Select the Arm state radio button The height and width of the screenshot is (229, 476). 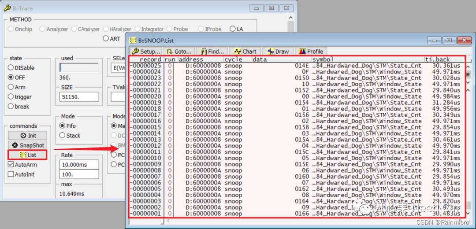(x=16, y=87)
